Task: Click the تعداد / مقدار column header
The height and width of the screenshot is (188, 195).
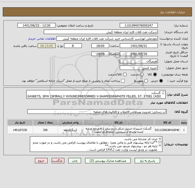Action: [45, 122]
